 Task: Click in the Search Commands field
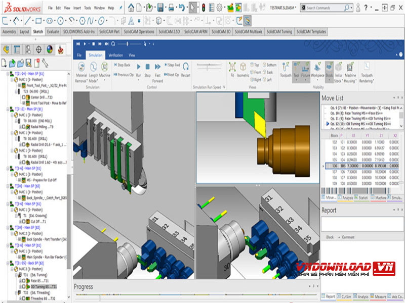coord(325,8)
